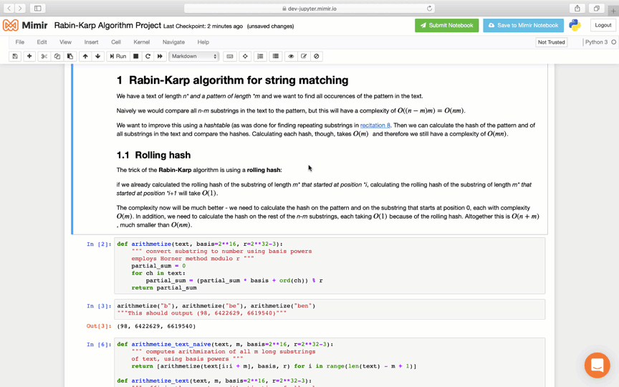Image resolution: width=619 pixels, height=387 pixels.
Task: Reload the page icon in address bar
Action: click(x=429, y=9)
